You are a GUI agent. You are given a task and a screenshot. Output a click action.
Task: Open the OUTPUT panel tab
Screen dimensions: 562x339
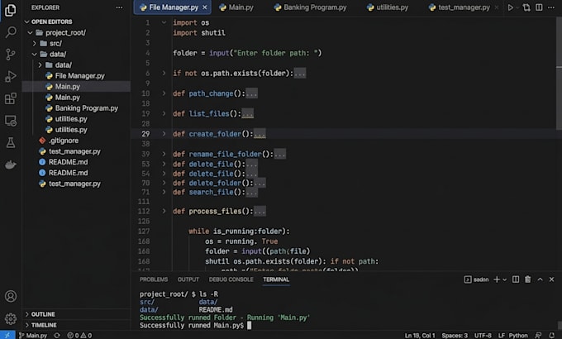tap(188, 279)
